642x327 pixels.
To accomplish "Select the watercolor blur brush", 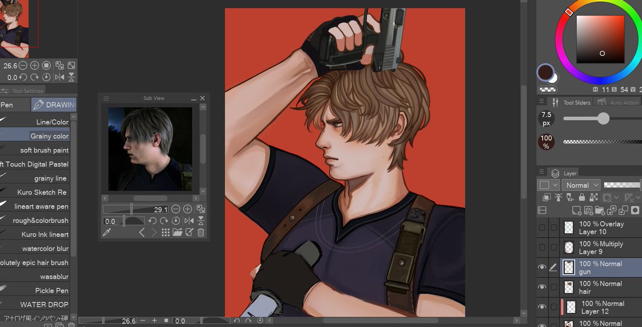I will 35,248.
